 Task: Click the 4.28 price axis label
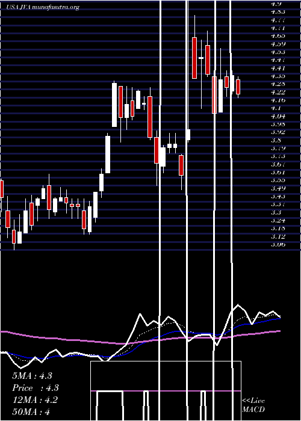coord(278,84)
